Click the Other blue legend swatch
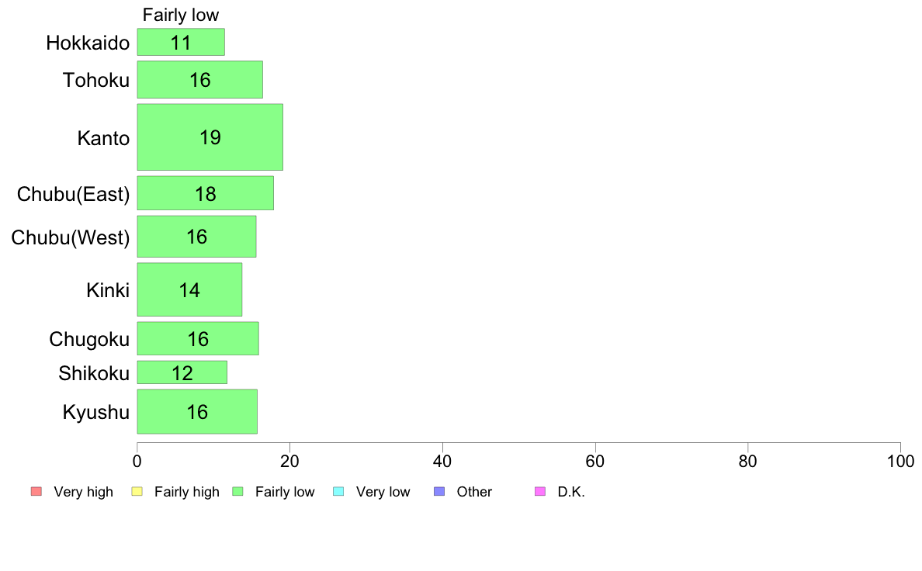The width and height of the screenshot is (922, 571). [x=439, y=492]
